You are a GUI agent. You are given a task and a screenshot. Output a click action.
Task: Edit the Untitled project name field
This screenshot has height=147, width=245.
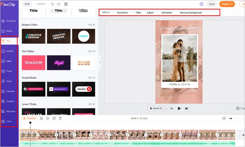tap(41, 4)
